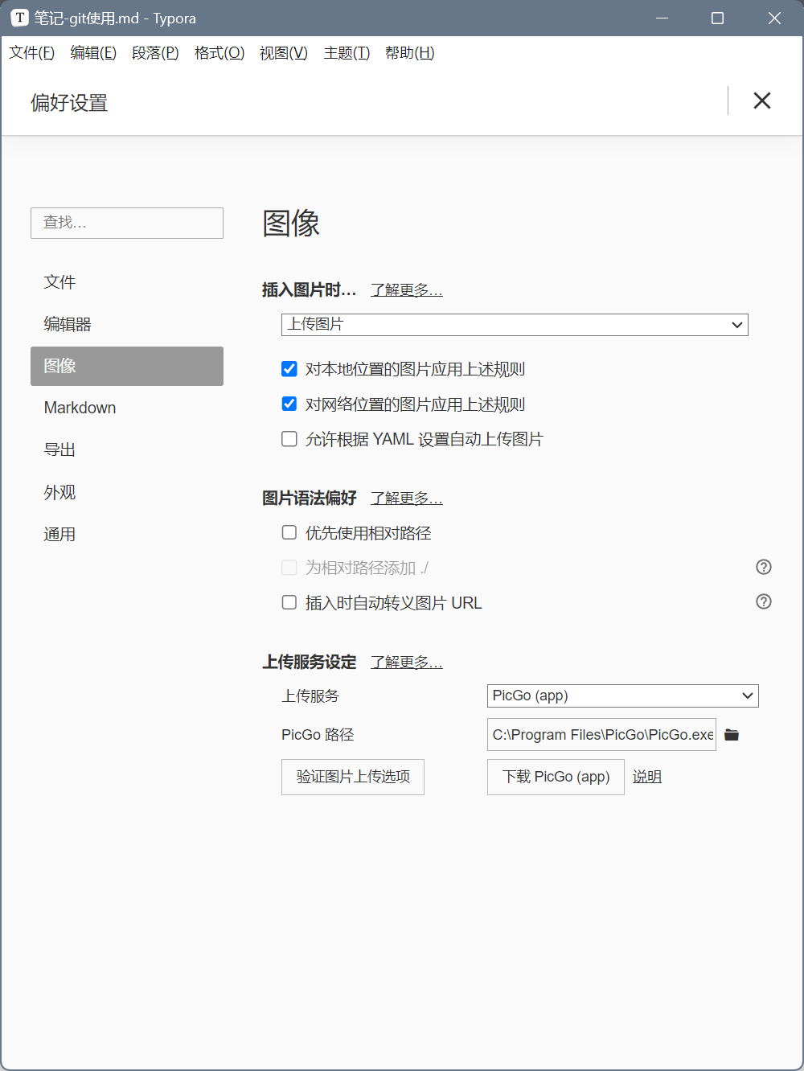This screenshot has height=1071, width=804.
Task: Click help icon next to 为相对路径添加 ./
Action: coord(764,568)
